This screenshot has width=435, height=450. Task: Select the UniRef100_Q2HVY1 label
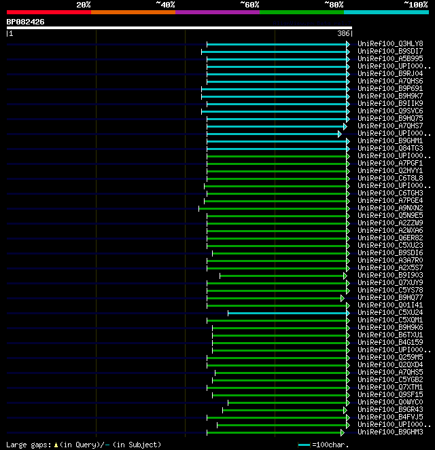(390, 171)
